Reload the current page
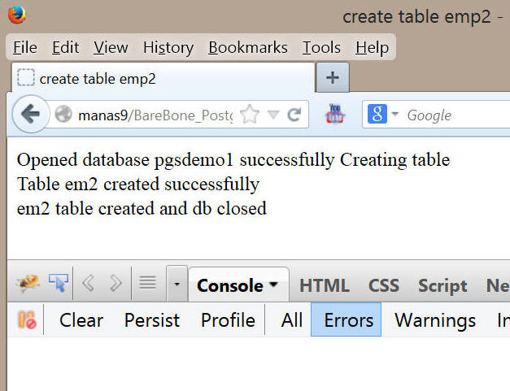Viewport: 510px width, 391px height. 294,115
